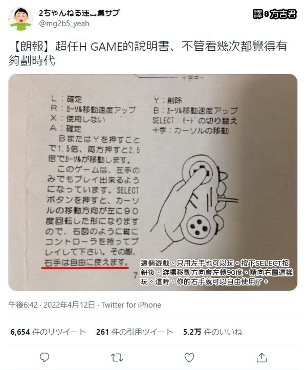The width and height of the screenshot is (306, 370).
Task: Open the display name 2ちゃんねる迷言集サブ
Action: 79,13
